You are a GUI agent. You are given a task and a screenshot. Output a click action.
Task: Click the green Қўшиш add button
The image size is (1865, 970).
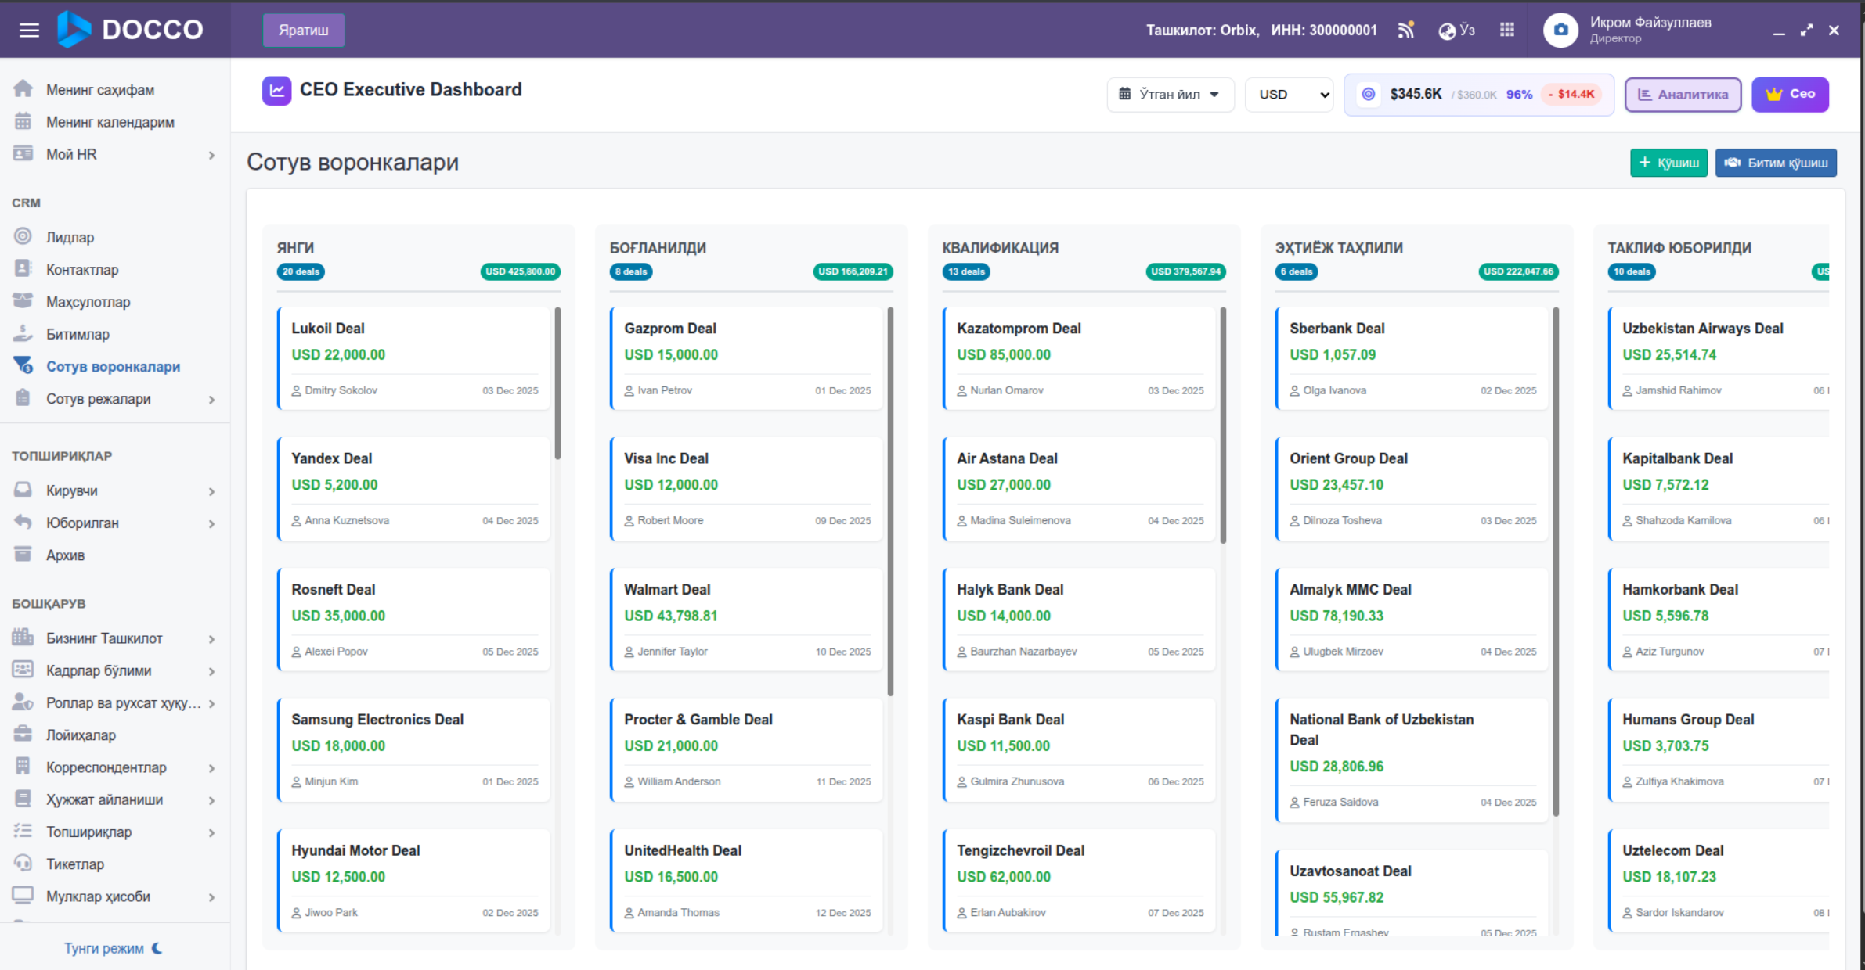click(1668, 163)
